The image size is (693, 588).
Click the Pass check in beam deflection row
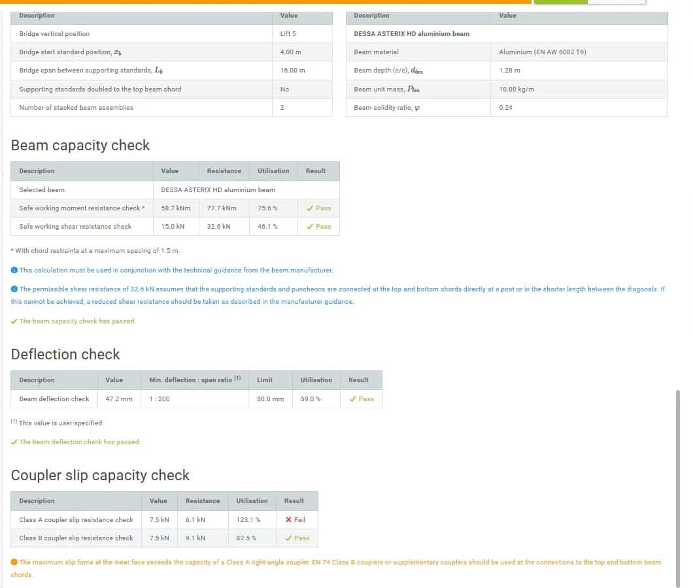point(352,399)
